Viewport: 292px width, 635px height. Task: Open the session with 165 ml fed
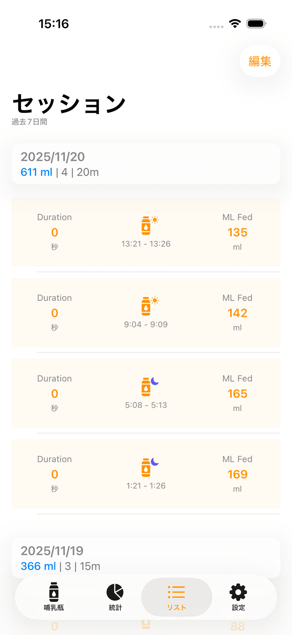[237, 394]
